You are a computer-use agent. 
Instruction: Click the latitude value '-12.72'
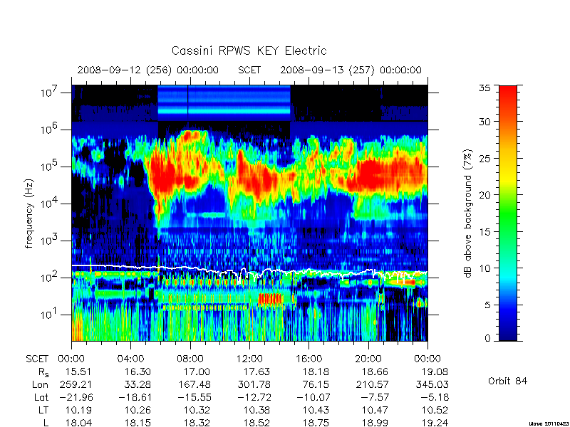click(254, 397)
